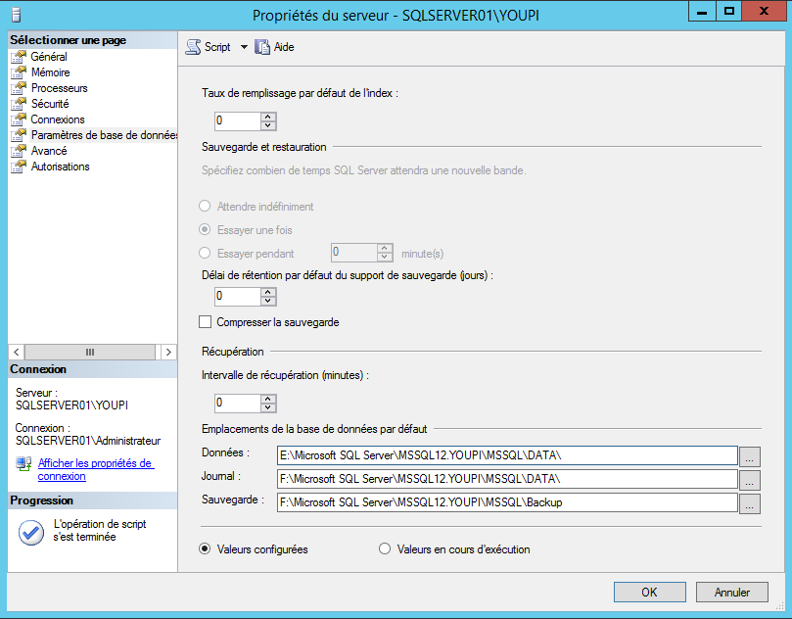Open the Script dropdown arrow
Screen dimensions: 792x619
click(x=244, y=47)
